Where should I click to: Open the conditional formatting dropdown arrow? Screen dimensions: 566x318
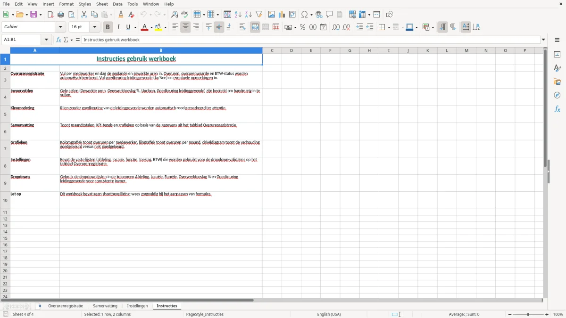(x=433, y=27)
